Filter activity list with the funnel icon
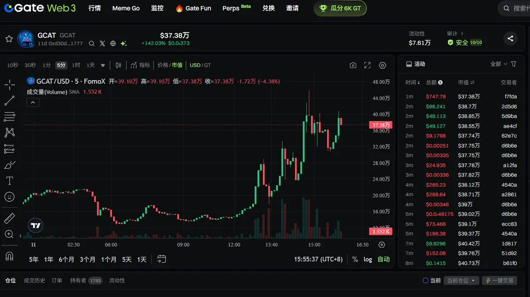Screen dimensions: 530x297 coord(514,64)
